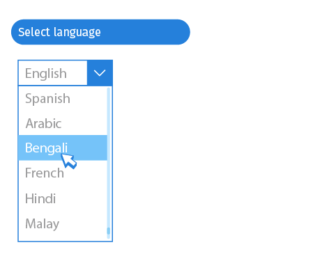Select the highlighted Bengali option
320x261 pixels.
coord(63,148)
